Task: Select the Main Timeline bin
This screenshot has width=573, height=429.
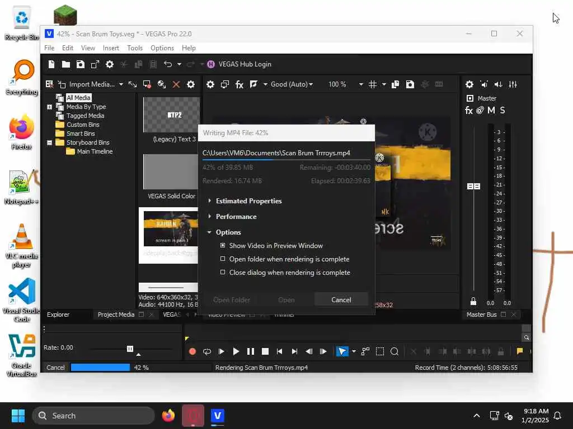Action: [x=95, y=151]
